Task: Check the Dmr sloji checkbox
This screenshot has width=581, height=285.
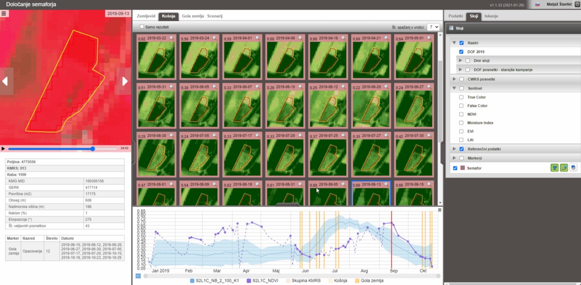Action: [468, 61]
